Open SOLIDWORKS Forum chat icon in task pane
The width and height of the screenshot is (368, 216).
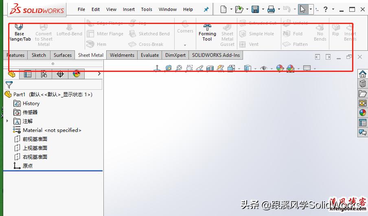363,132
